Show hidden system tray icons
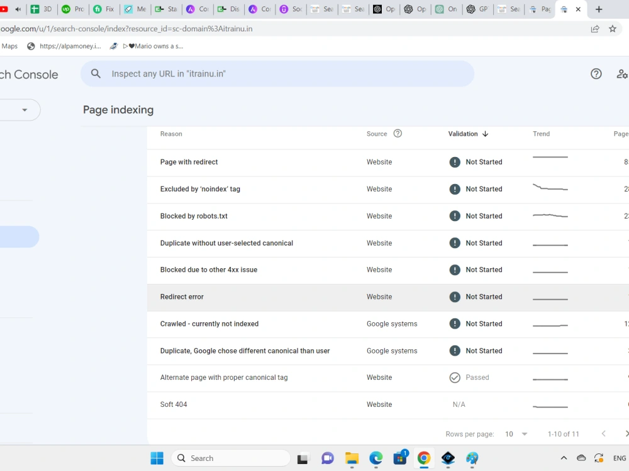 tap(564, 458)
